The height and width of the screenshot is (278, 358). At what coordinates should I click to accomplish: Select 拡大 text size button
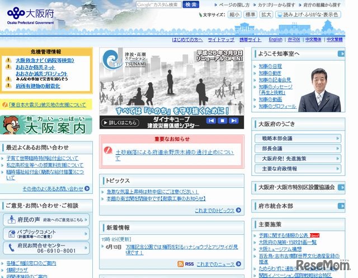coord(266,15)
